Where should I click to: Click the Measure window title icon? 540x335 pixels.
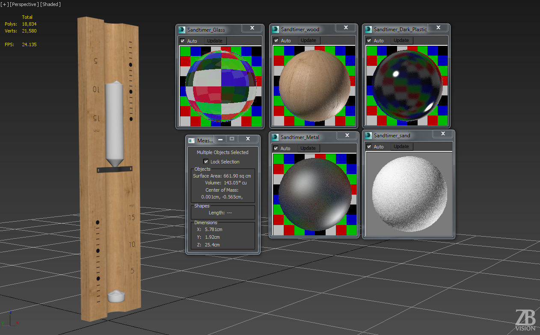click(191, 140)
